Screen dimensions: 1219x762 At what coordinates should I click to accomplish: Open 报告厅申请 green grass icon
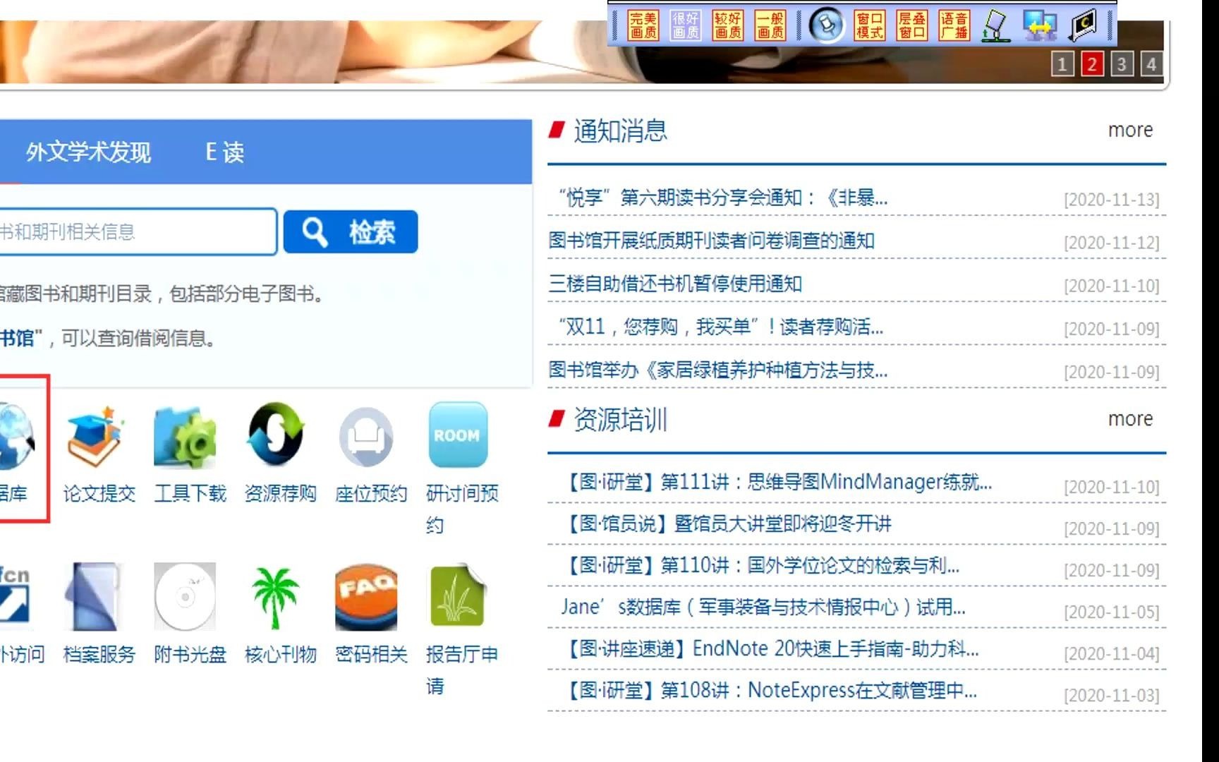pyautogui.click(x=457, y=596)
